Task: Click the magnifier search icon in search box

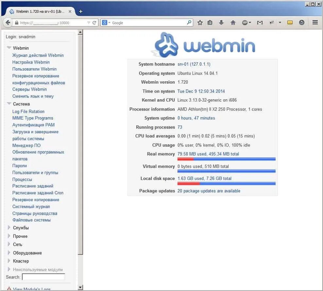Action: (189, 23)
